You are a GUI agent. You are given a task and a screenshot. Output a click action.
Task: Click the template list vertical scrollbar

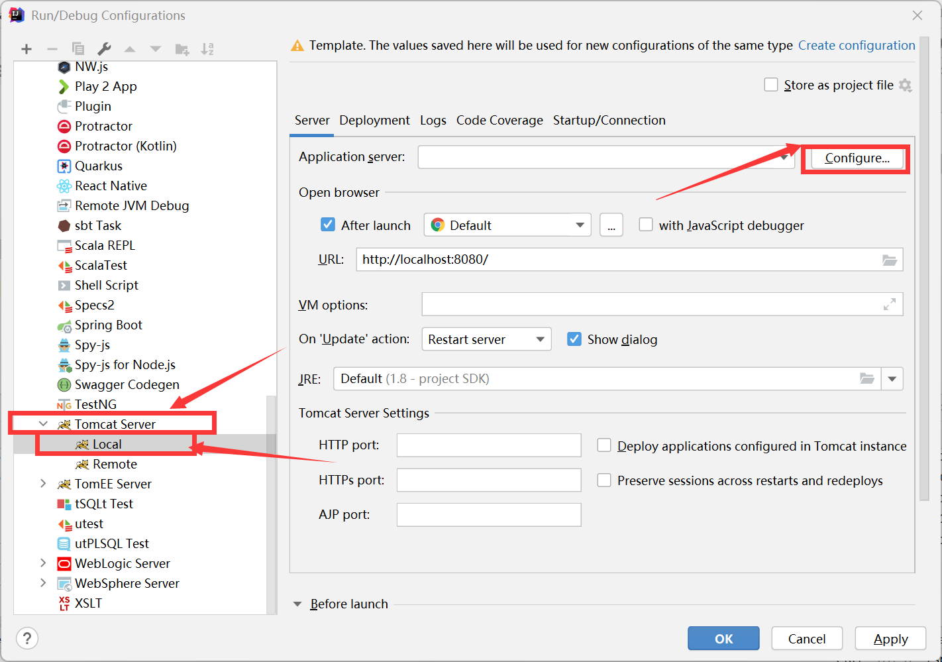(x=272, y=504)
